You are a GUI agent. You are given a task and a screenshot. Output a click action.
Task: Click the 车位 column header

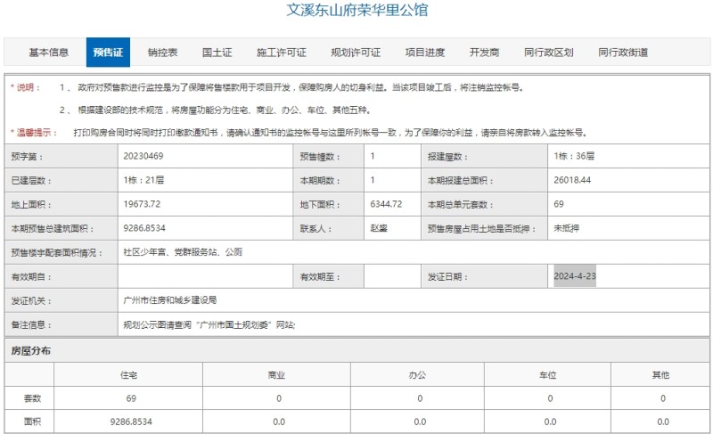[548, 375]
